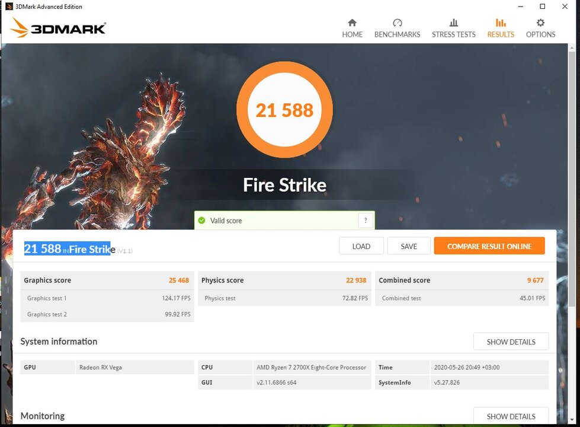Viewport: 580px width, 427px height.
Task: Click the 21 588 score circle
Action: [x=284, y=110]
